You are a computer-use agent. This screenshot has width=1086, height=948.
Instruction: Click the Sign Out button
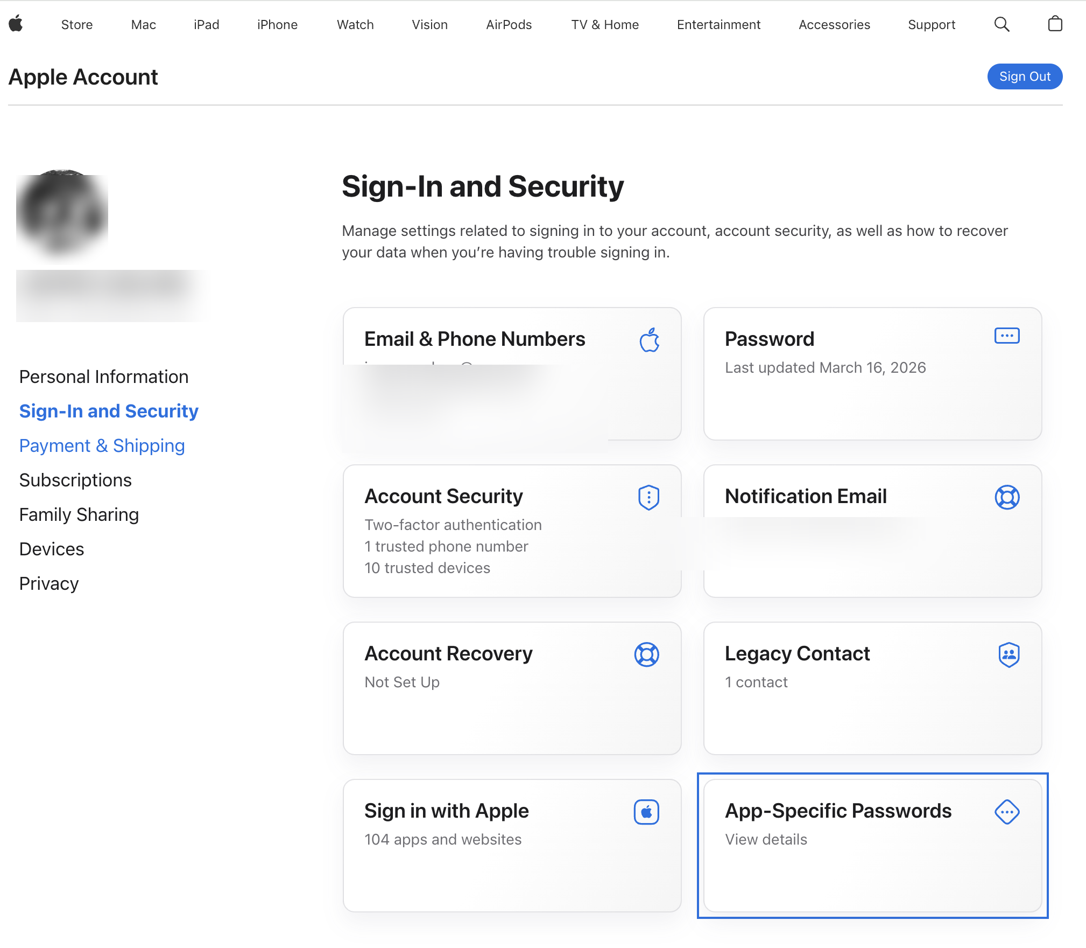tap(1025, 76)
